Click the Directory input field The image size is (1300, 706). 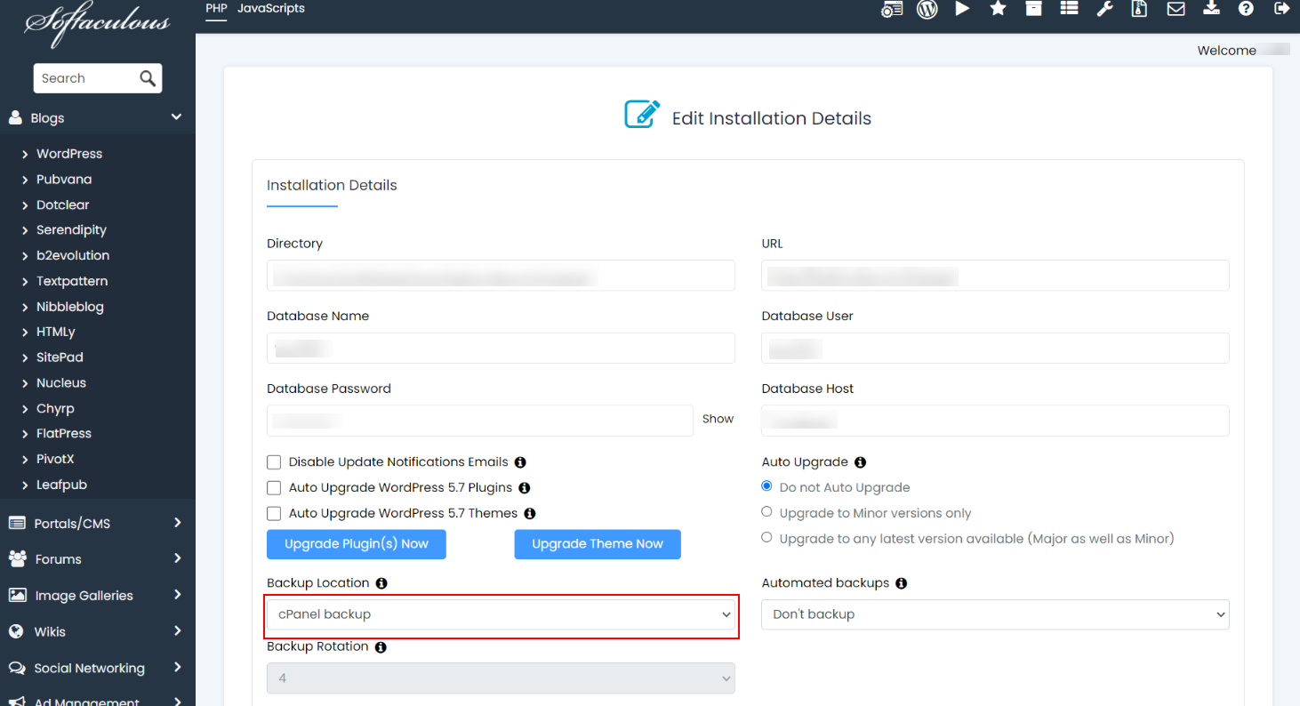click(501, 276)
